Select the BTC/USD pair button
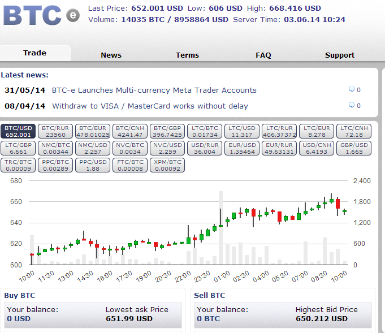Screen dimensions: 385x333 coord(18,131)
